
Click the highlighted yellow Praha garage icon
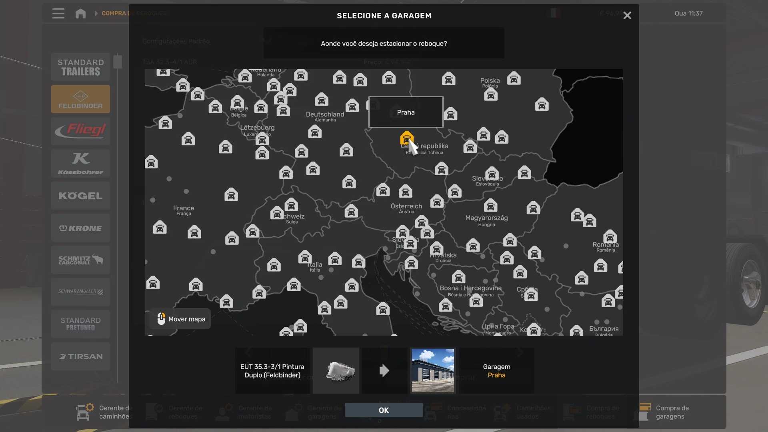point(406,138)
